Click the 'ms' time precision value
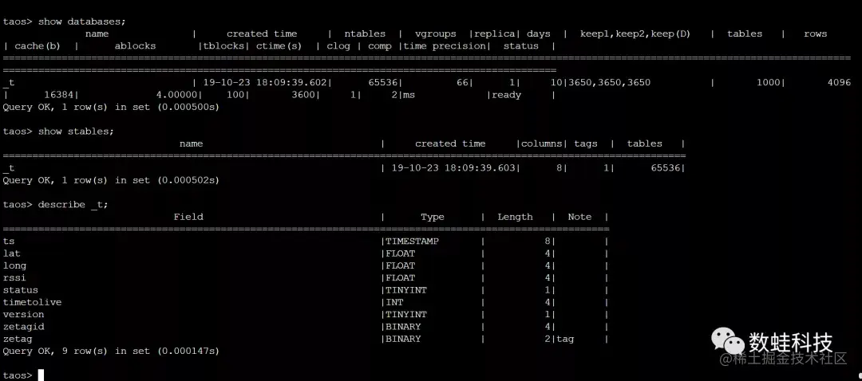 409,95
